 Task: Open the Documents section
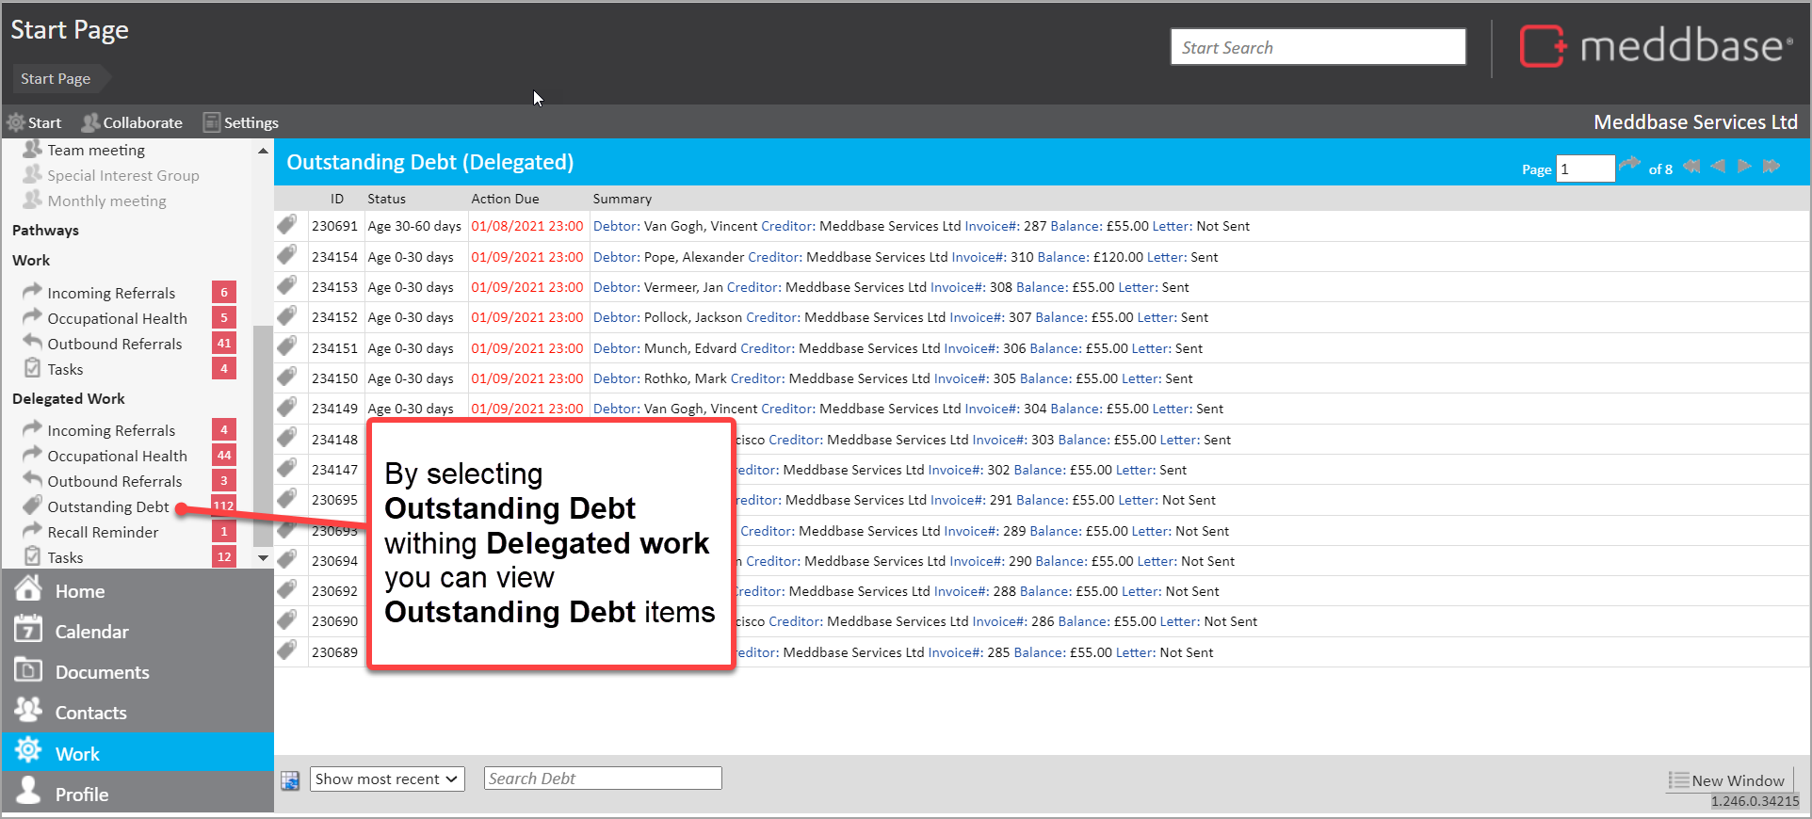click(102, 672)
